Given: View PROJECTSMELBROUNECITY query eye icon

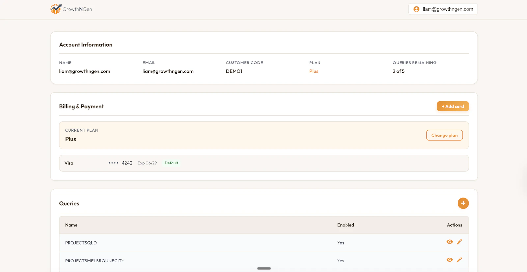Looking at the screenshot, I should 449,260.
